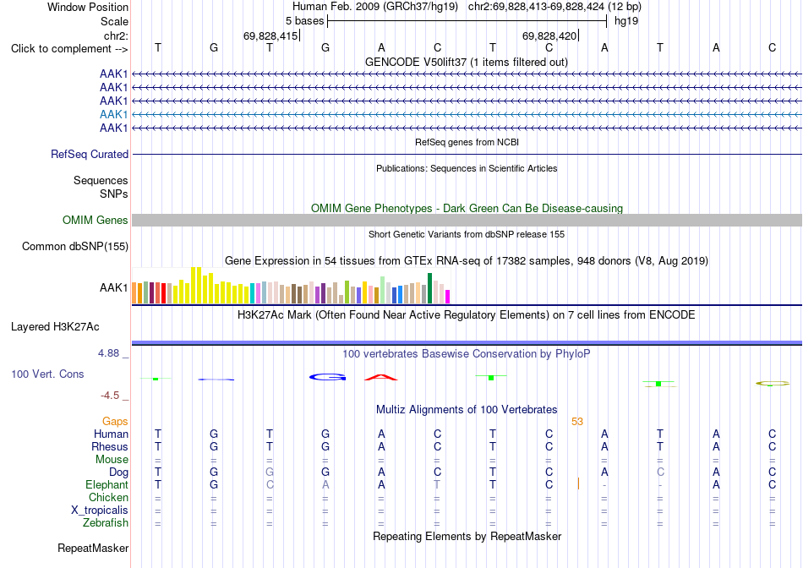This screenshot has height=568, width=803.
Task: Select the Window Position label
Action: coord(88,7)
